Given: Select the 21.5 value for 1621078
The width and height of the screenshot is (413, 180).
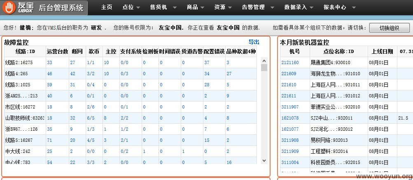Looking at the screenshot, I should coord(403,118).
